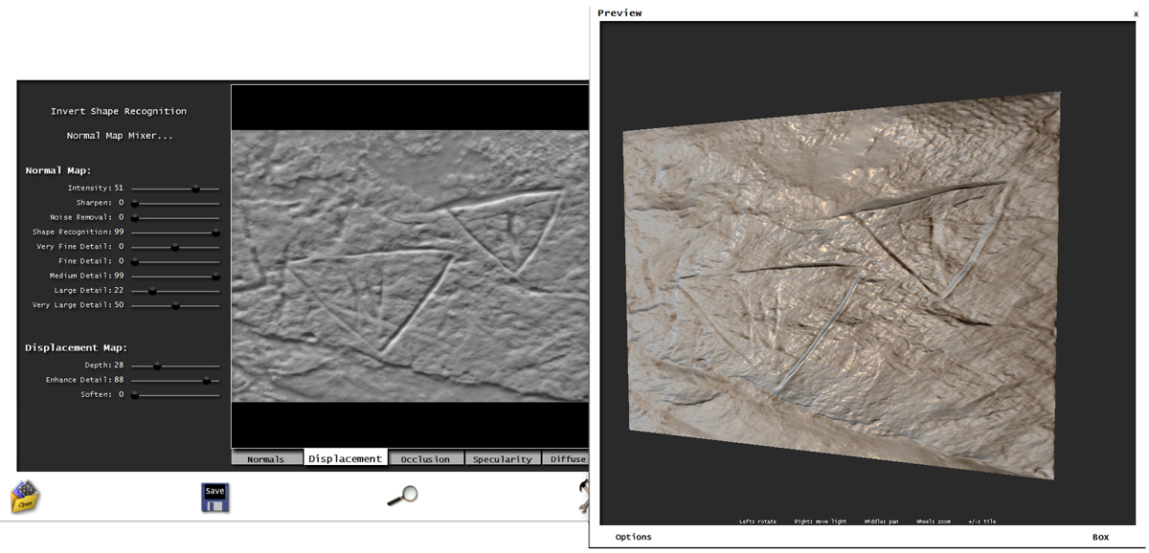Open the Normal Map Mixer

[x=120, y=136]
